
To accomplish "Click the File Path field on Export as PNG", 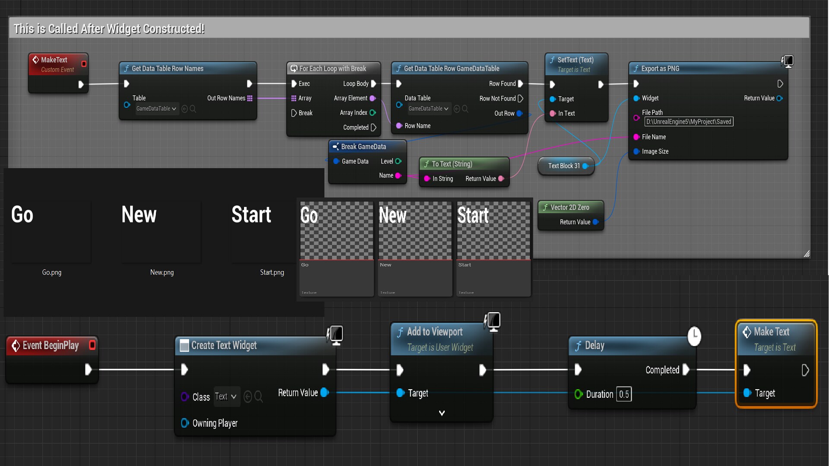I will pyautogui.click(x=688, y=122).
